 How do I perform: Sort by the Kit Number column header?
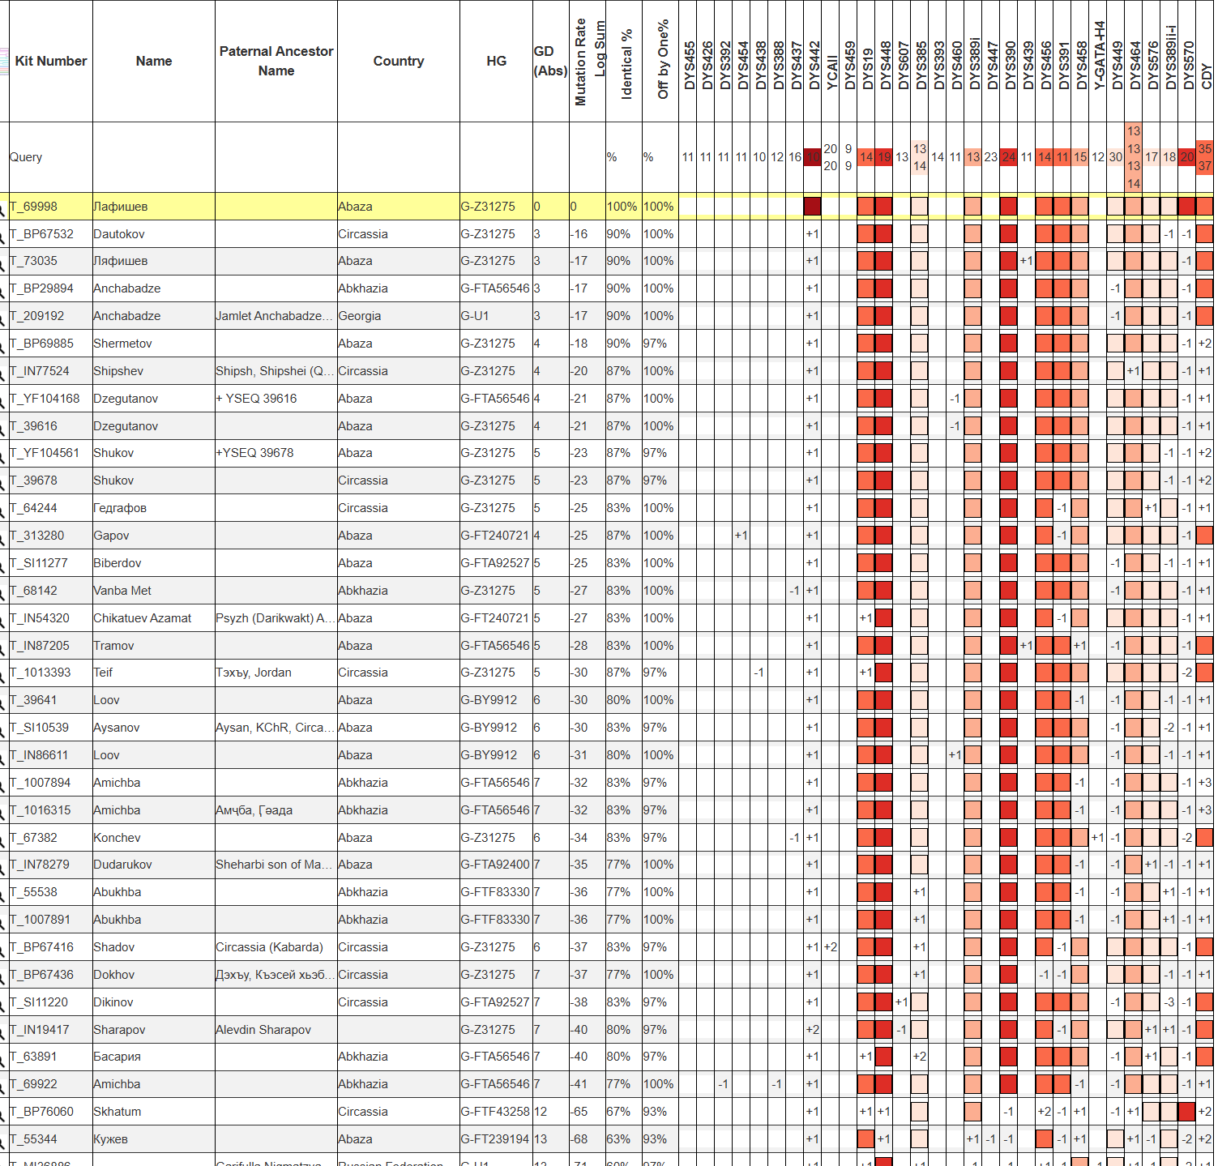coord(50,62)
